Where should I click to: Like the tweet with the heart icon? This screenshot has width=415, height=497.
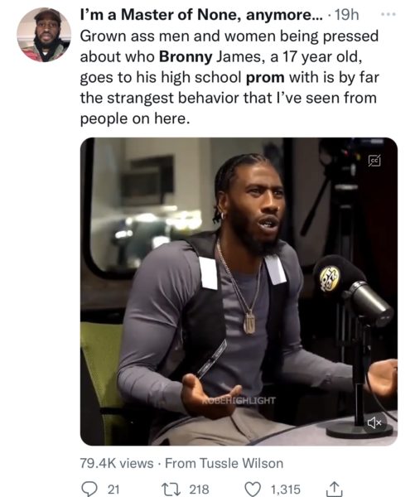click(x=253, y=489)
